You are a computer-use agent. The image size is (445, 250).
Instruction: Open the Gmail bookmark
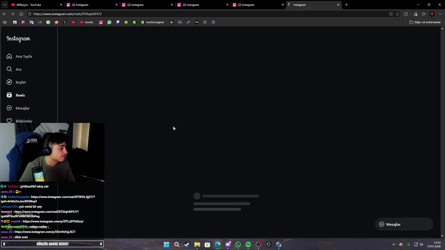[40, 22]
